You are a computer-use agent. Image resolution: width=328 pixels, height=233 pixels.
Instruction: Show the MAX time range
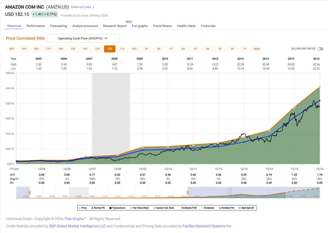(x=257, y=49)
